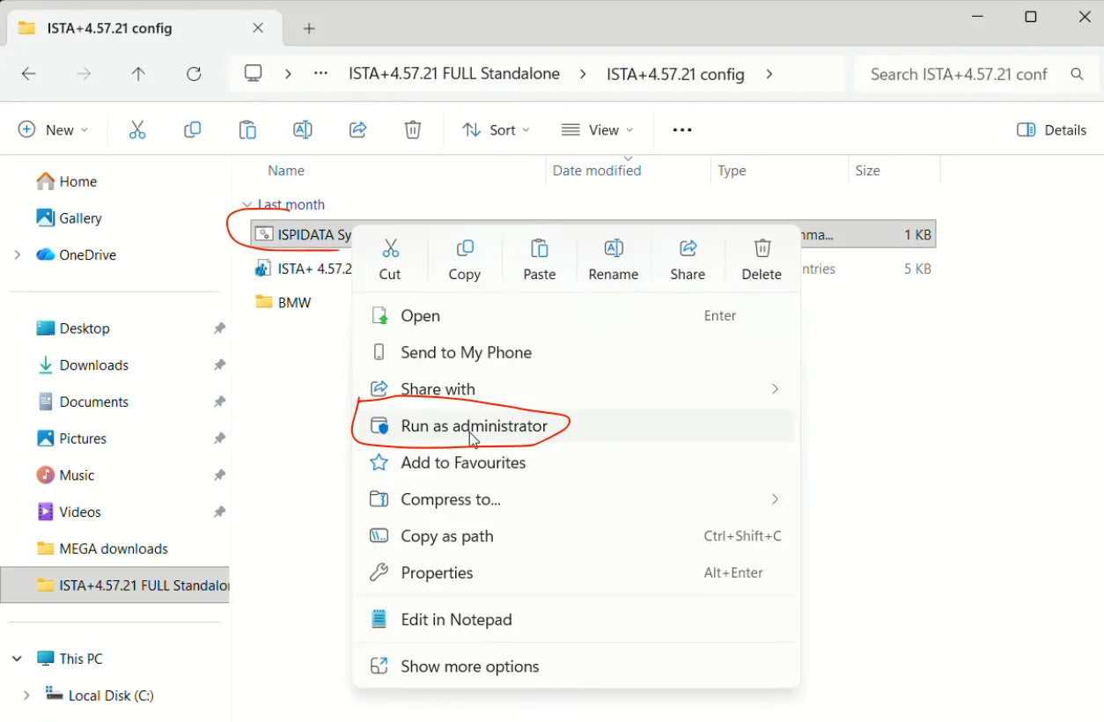Expand the OneDrive tree node
This screenshot has width=1104, height=722.
[18, 254]
